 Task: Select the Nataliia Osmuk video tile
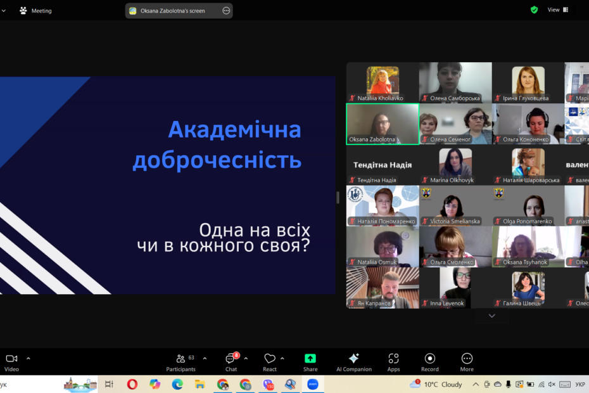click(x=383, y=247)
